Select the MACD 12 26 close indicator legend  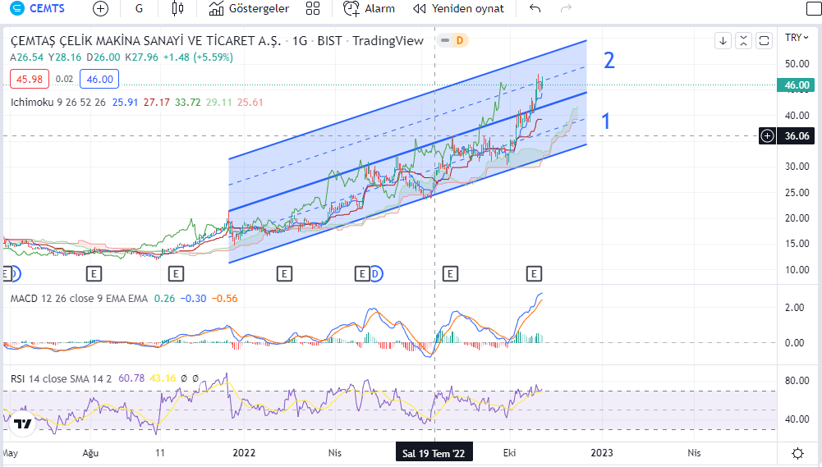[79, 298]
